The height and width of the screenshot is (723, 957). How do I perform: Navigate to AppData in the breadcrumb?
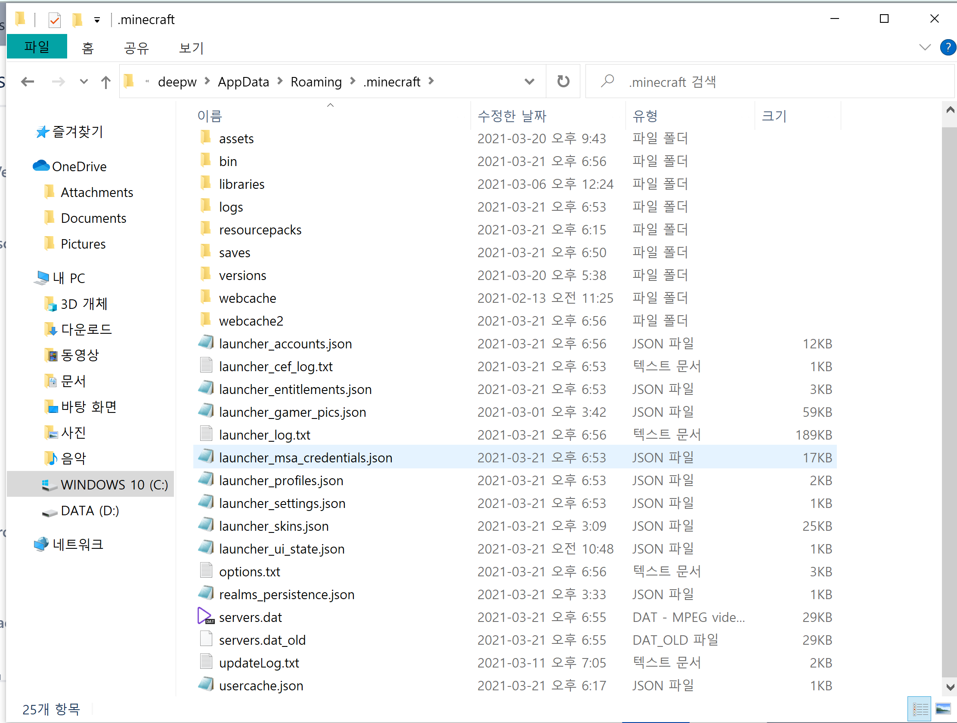coord(243,82)
